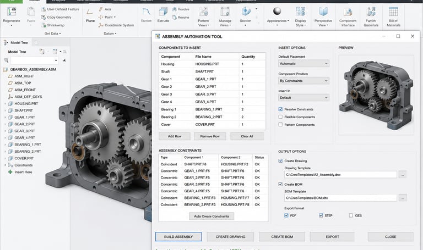Open Component Interface tool
Screen dimensions: 423x250
(x=348, y=16)
